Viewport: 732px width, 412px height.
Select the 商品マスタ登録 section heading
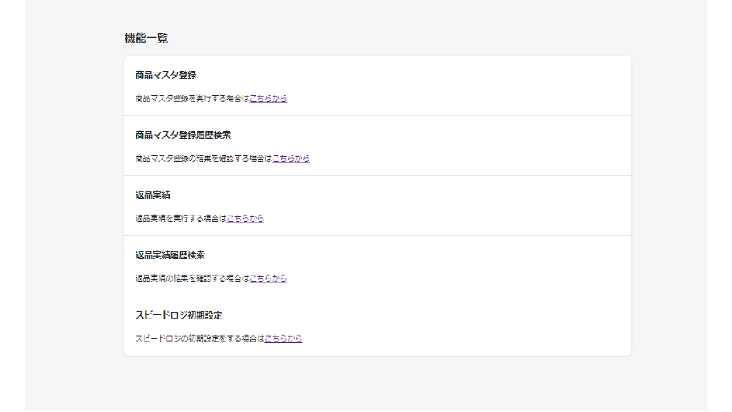pos(166,75)
